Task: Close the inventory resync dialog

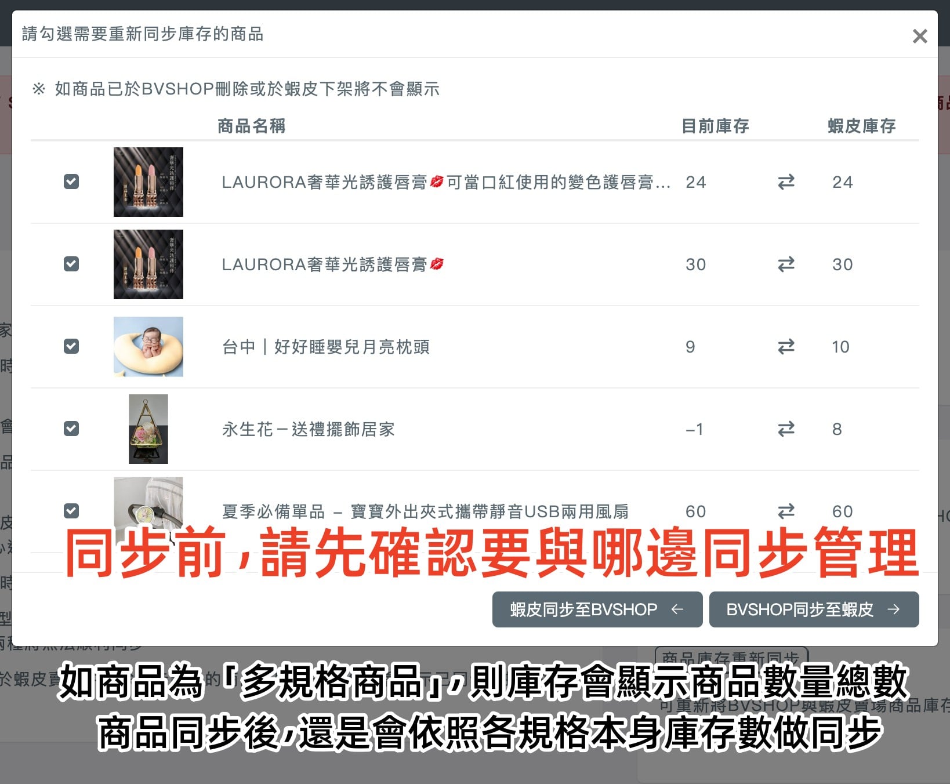Action: tap(919, 37)
